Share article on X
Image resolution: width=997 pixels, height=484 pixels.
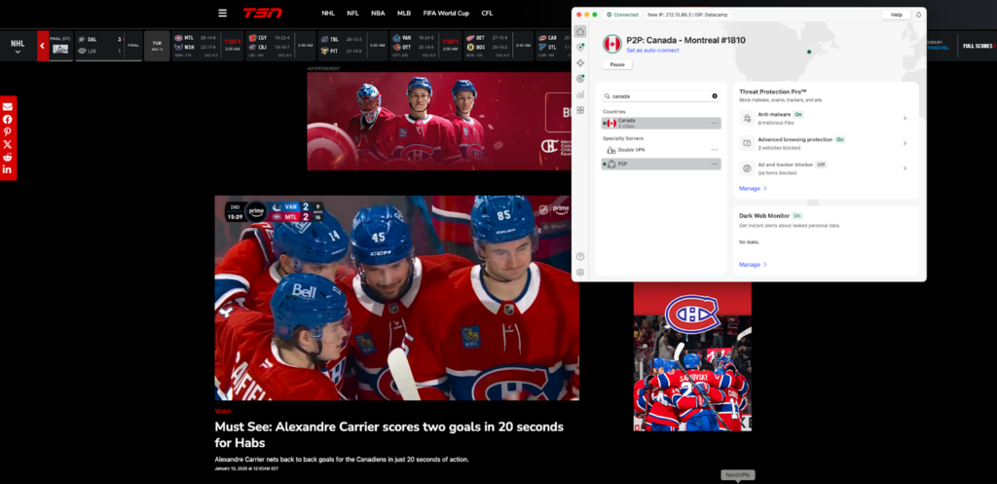pyautogui.click(x=7, y=144)
